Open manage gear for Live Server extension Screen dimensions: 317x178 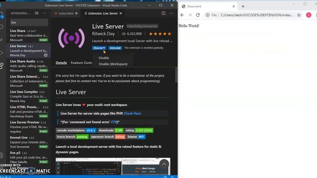click(46, 55)
